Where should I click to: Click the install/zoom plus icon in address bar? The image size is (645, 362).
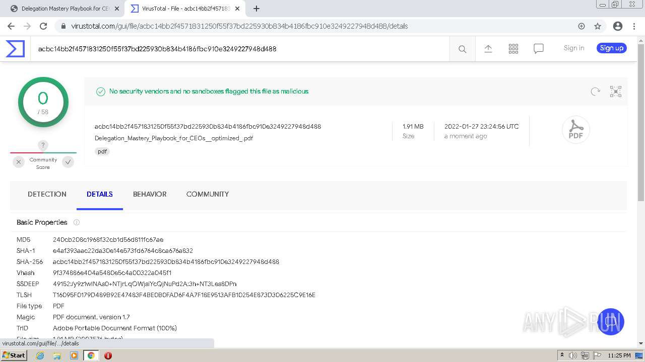[x=582, y=26]
